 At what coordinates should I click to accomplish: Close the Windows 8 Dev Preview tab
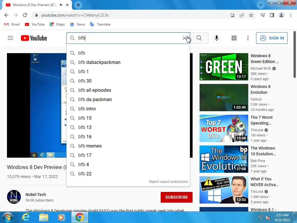pyautogui.click(x=67, y=5)
